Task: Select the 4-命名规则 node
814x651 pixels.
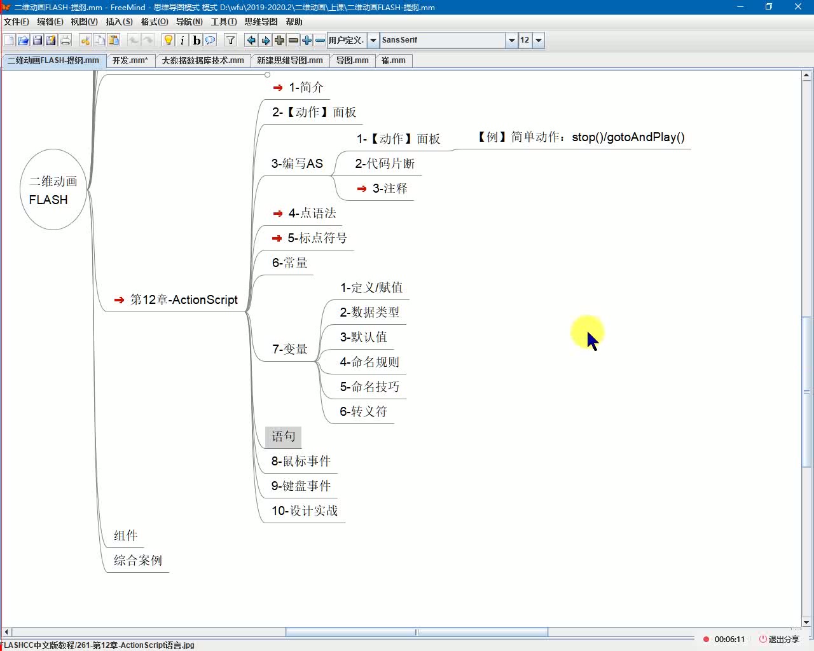Action: [x=369, y=362]
